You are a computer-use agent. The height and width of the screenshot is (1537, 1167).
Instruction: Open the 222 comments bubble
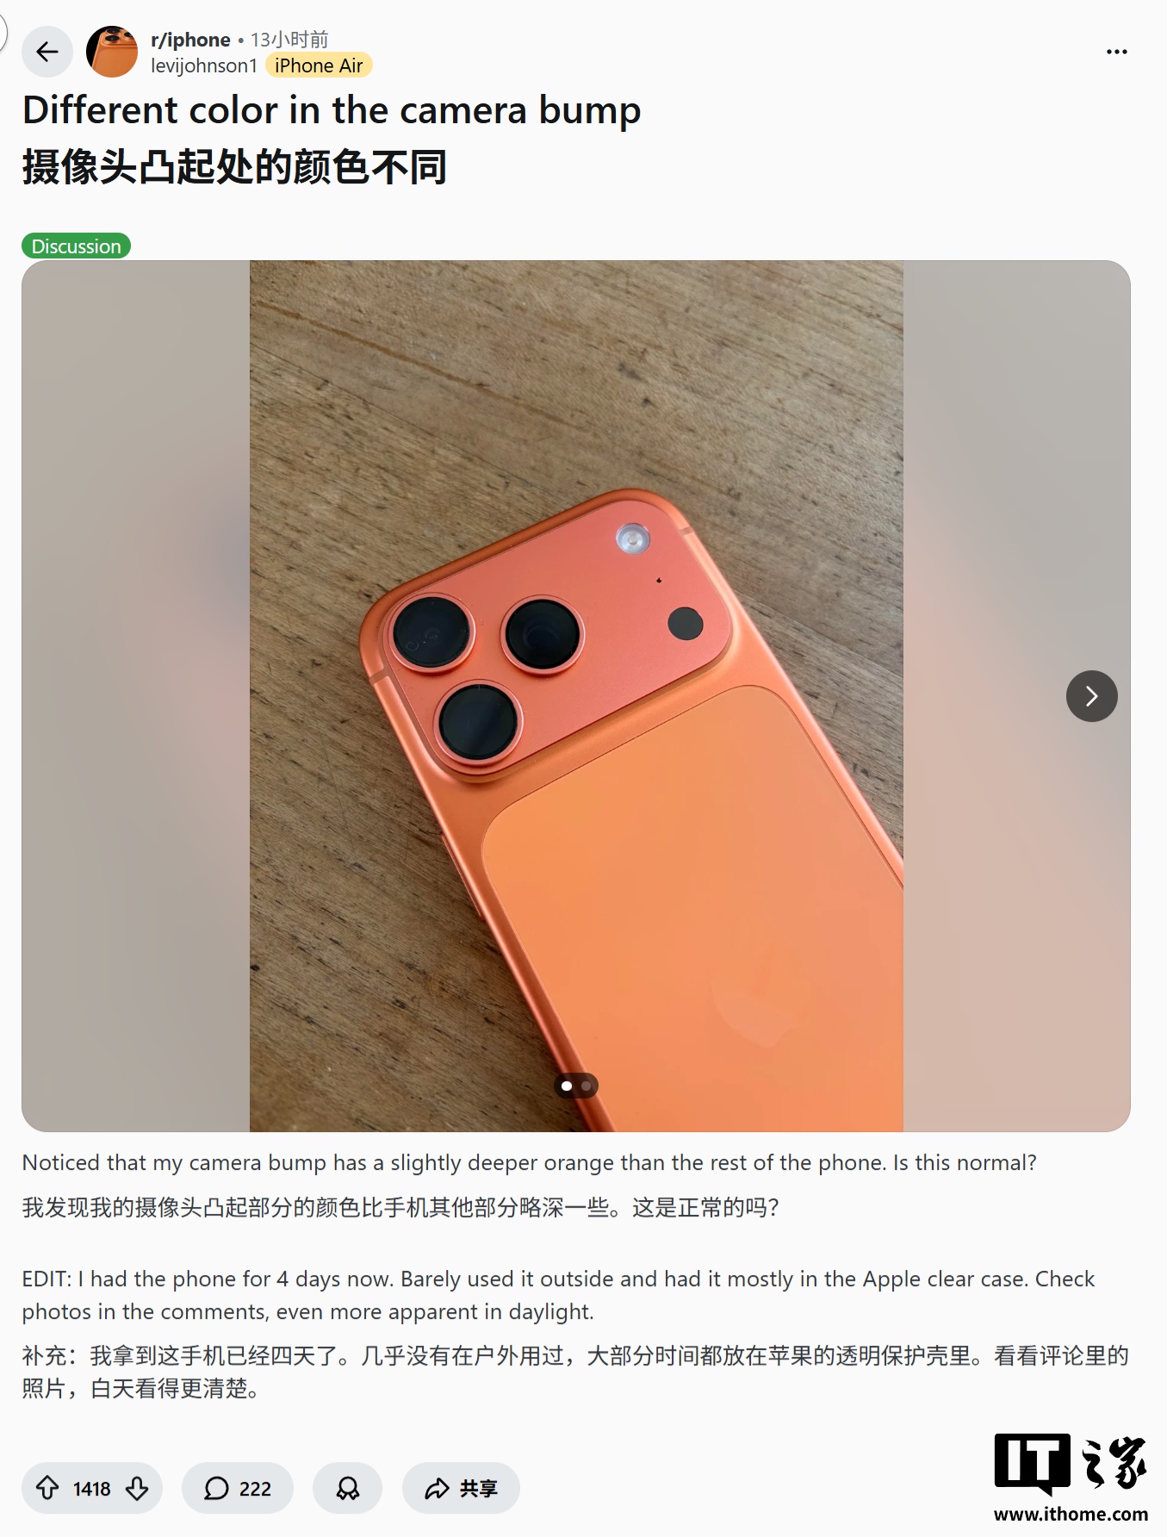[x=238, y=1488]
